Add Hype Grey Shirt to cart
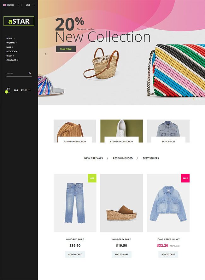Screen dimensions: 205x280 click(x=121, y=254)
